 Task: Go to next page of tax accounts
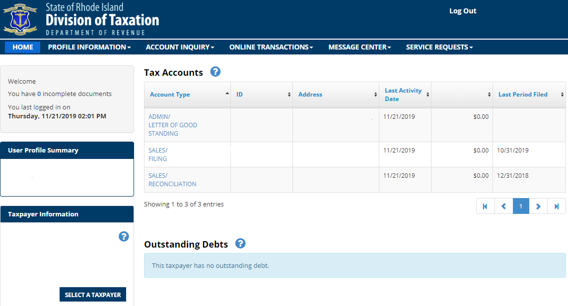[x=538, y=206]
